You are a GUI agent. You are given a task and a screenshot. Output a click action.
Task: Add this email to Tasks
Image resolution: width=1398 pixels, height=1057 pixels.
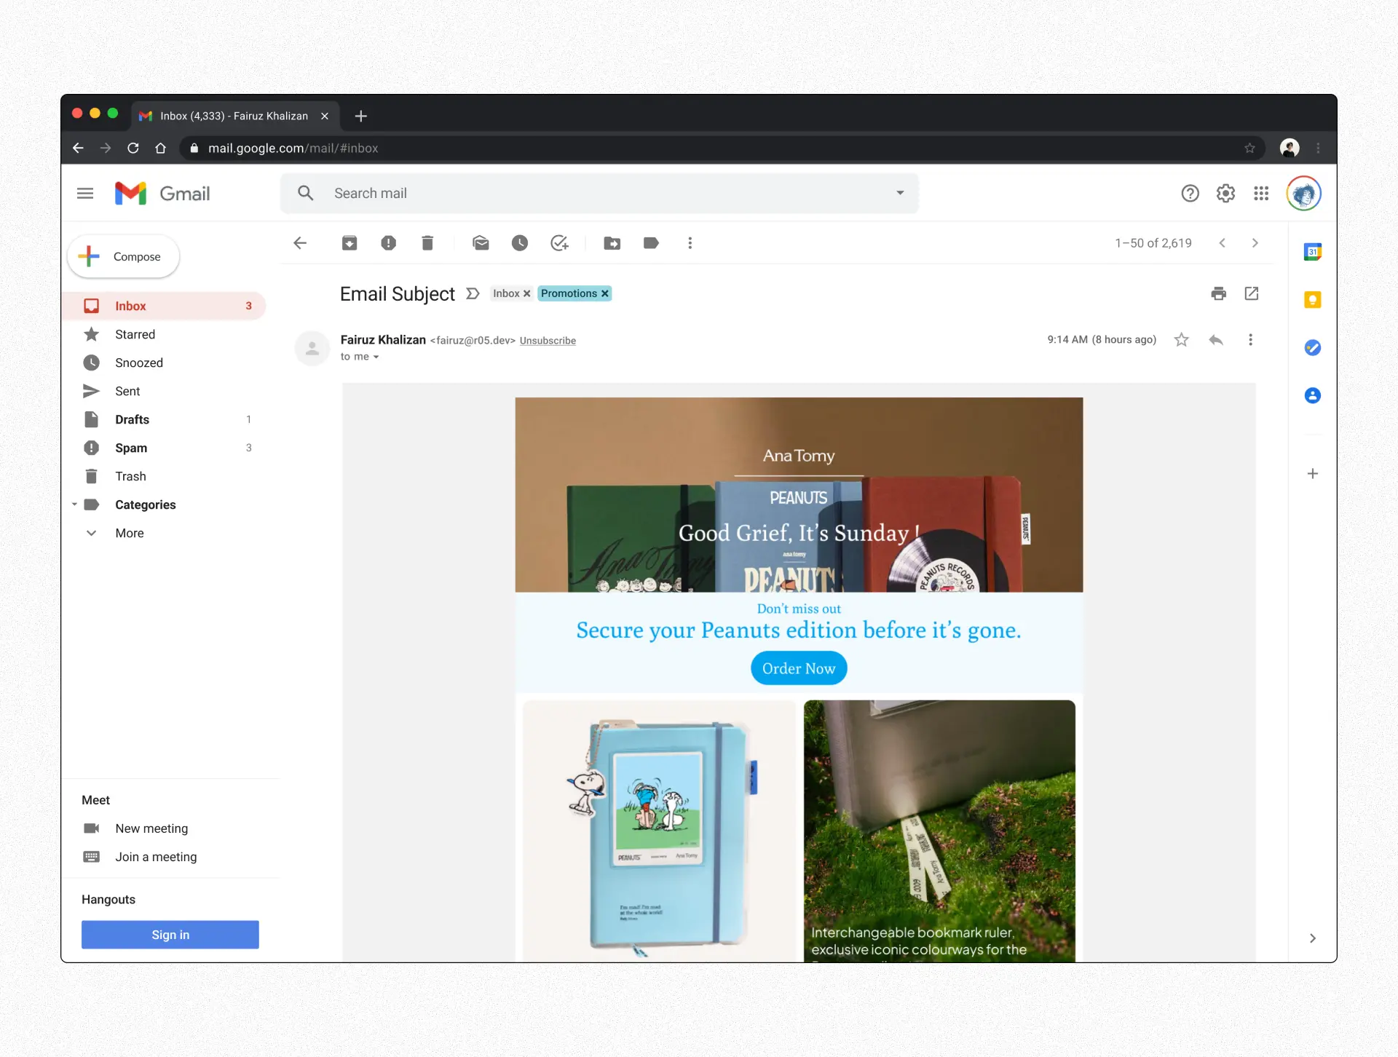pos(559,243)
